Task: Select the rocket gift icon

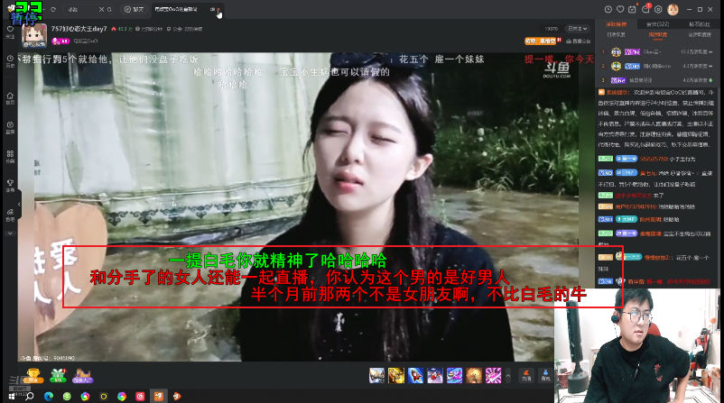Action: tap(415, 375)
